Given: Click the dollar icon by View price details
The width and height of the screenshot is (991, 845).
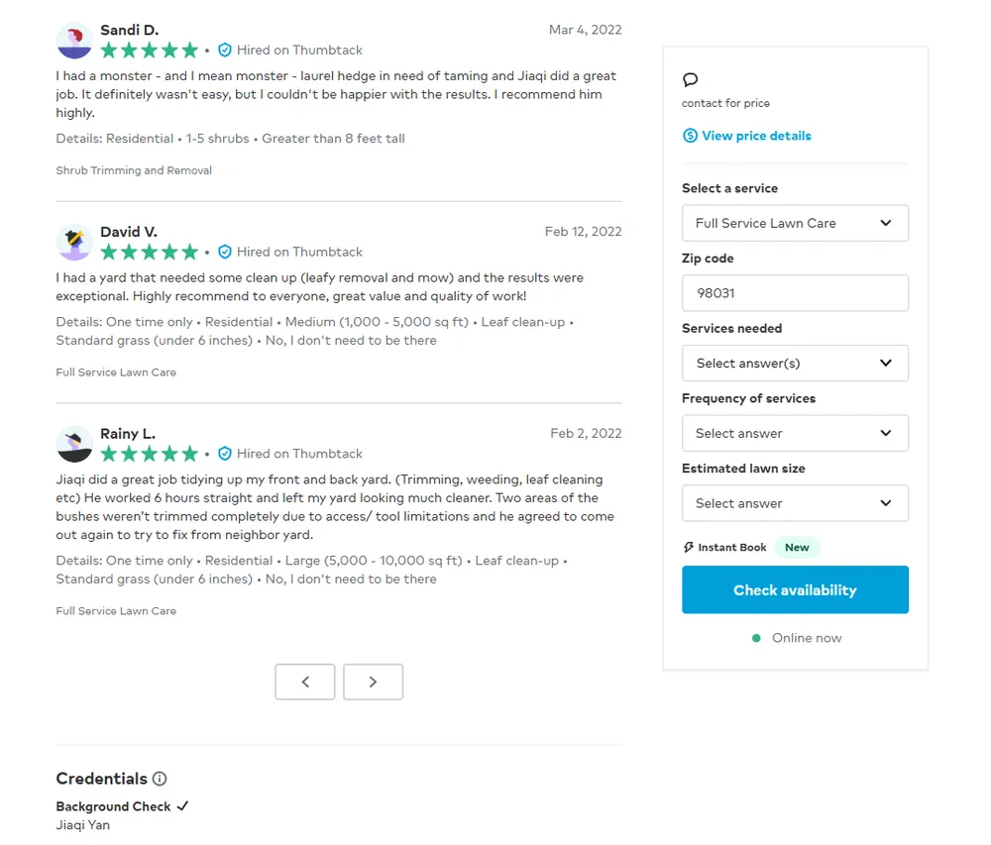Looking at the screenshot, I should click(x=690, y=136).
